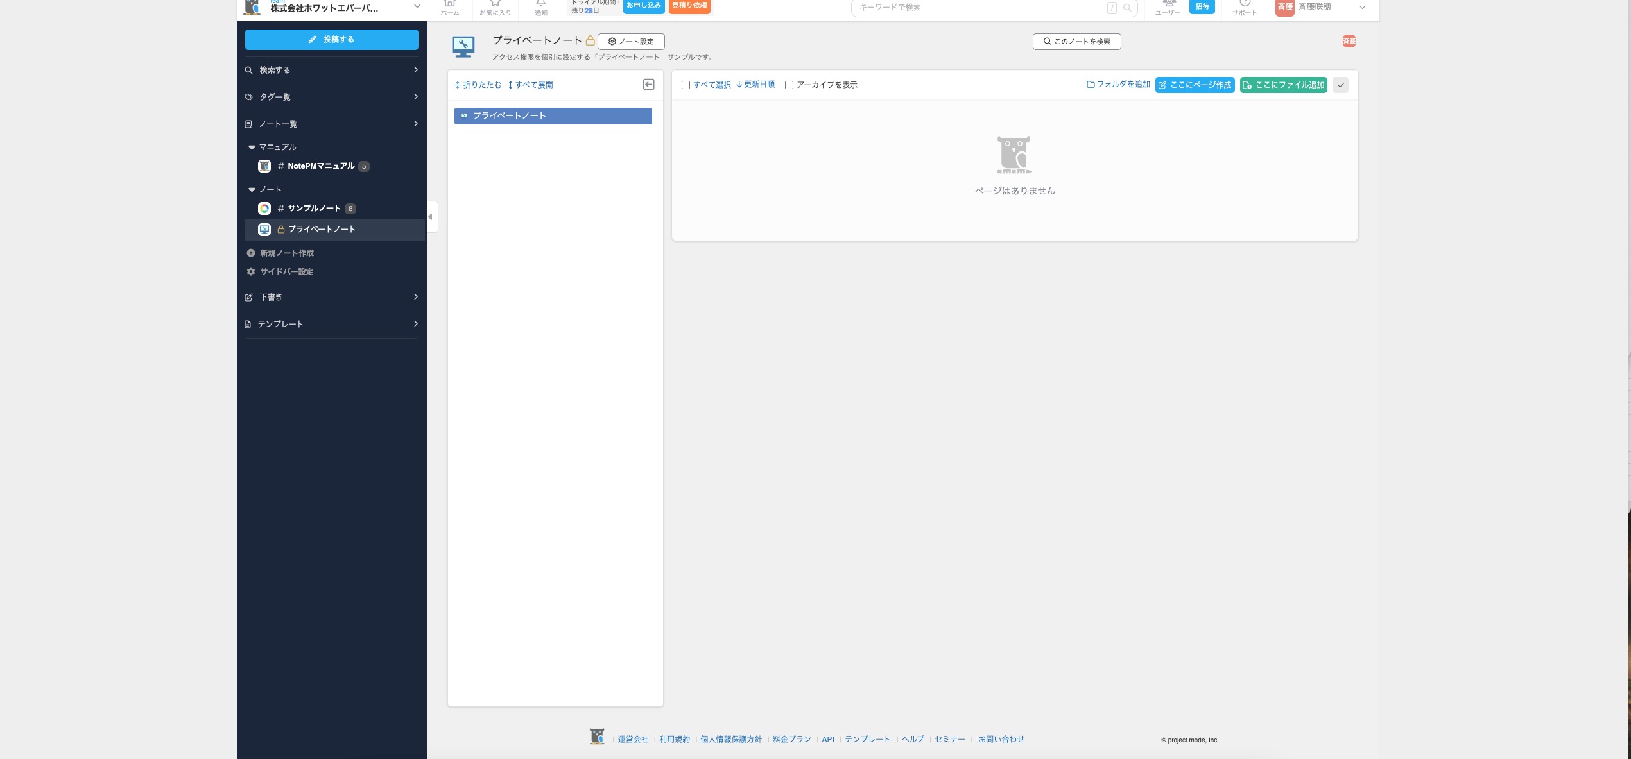The image size is (1631, 759).
Task: Click the 投稿する button
Action: 331,39
